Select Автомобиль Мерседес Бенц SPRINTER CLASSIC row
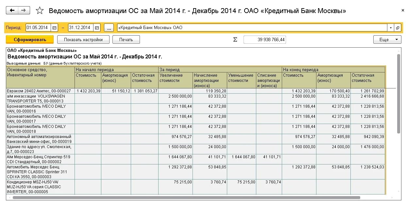Image resolution: width=406 pixels, height=201 pixels. 195,172
